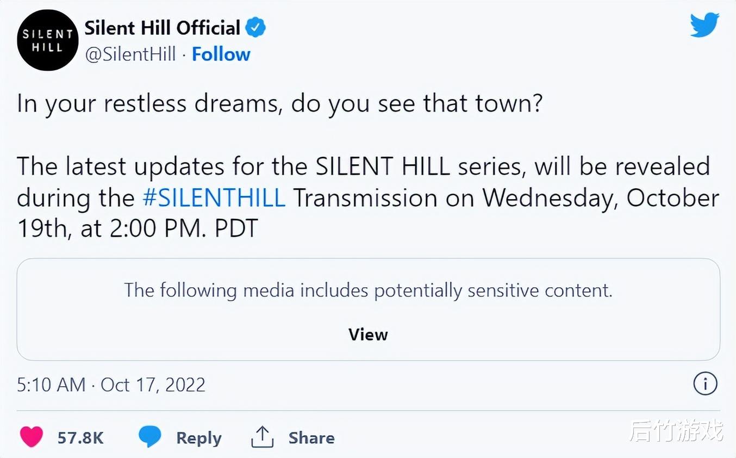The height and width of the screenshot is (458, 736).
Task: Click the "In your restless dreams" line
Action: click(x=279, y=103)
